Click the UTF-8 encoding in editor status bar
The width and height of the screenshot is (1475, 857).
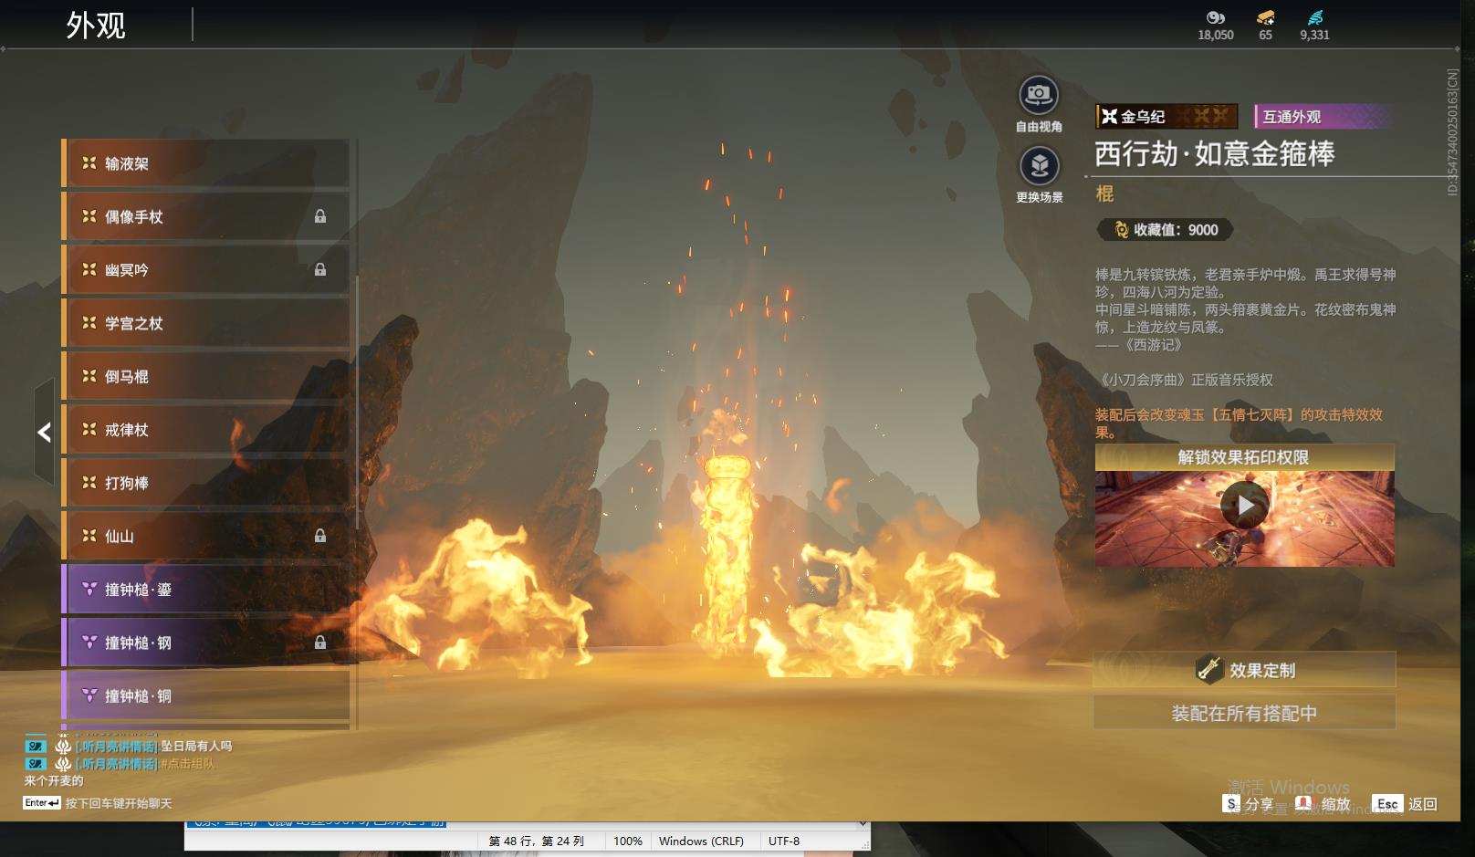[x=784, y=841]
